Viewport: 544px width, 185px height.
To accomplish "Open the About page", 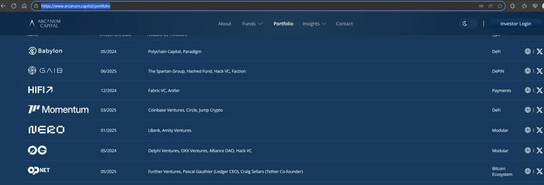I will pyautogui.click(x=224, y=23).
